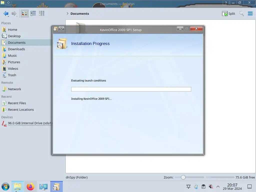Switch to Dolphin file manager in taskbar

click(18, 186)
